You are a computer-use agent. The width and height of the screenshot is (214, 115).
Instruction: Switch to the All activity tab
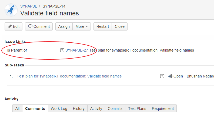pyautogui.click(x=17, y=109)
